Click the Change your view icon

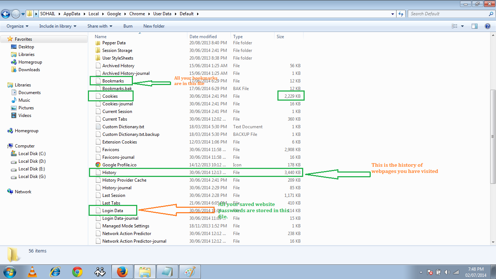(454, 26)
